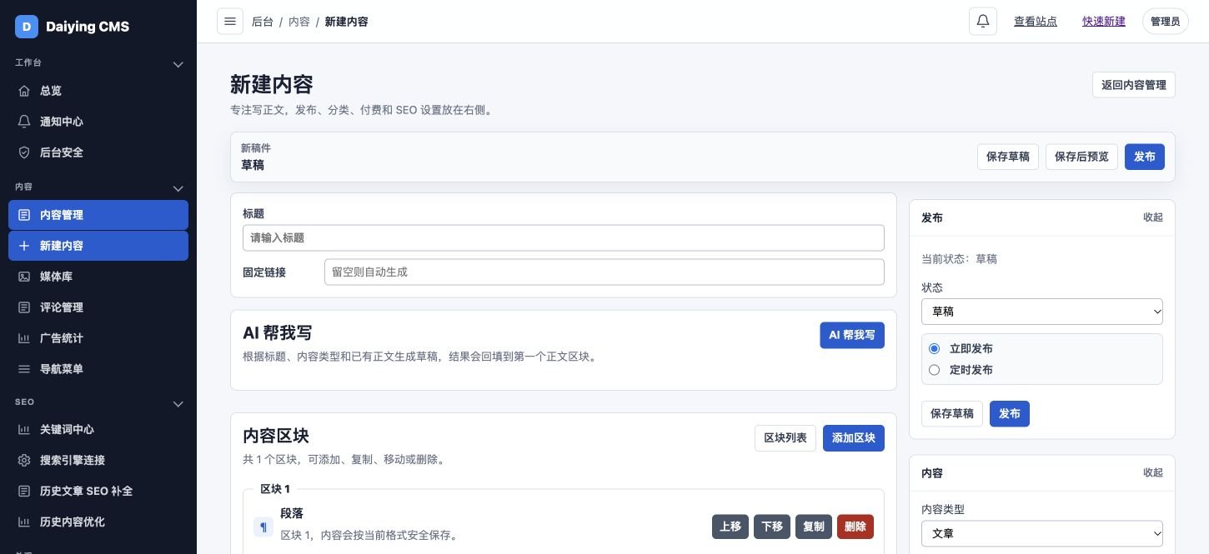Click the 导航菜单 lines icon

click(24, 369)
